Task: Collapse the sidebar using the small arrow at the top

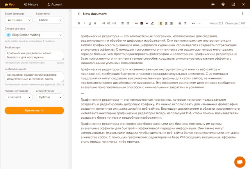Action: click(x=70, y=11)
